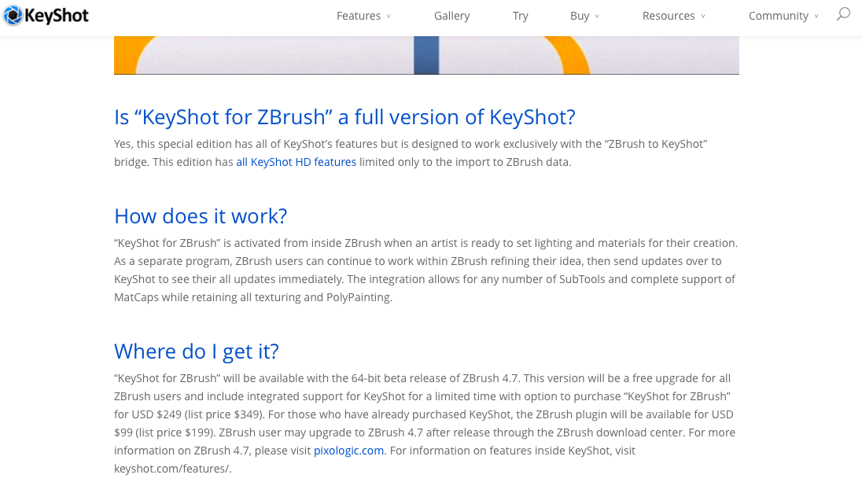Screen dimensions: 862x482
Task: Expand the chevron next to Resources
Action: 703,17
